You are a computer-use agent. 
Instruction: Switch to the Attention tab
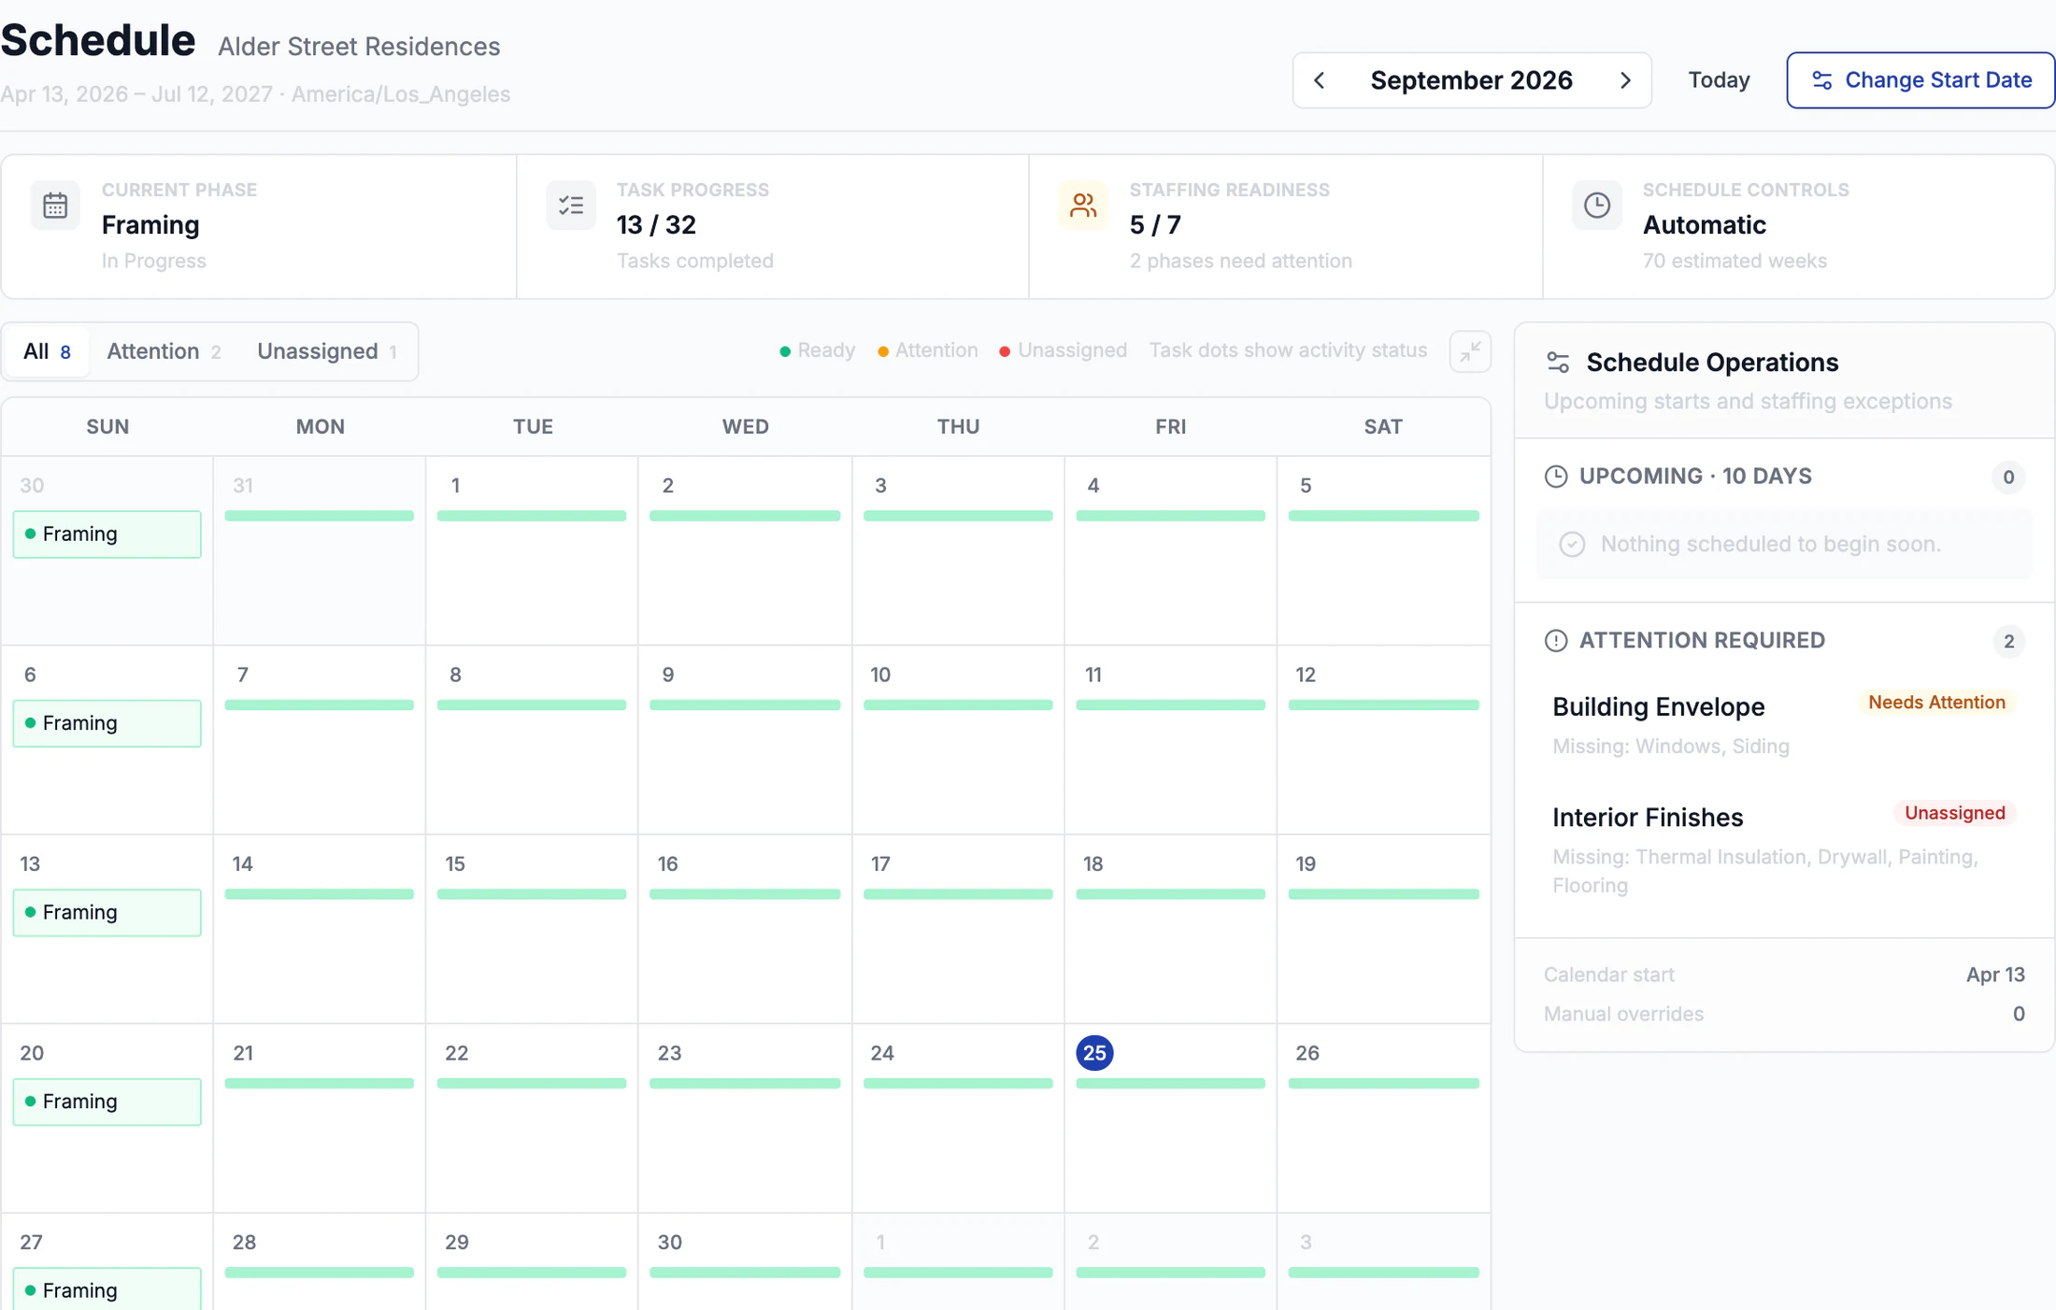(164, 351)
